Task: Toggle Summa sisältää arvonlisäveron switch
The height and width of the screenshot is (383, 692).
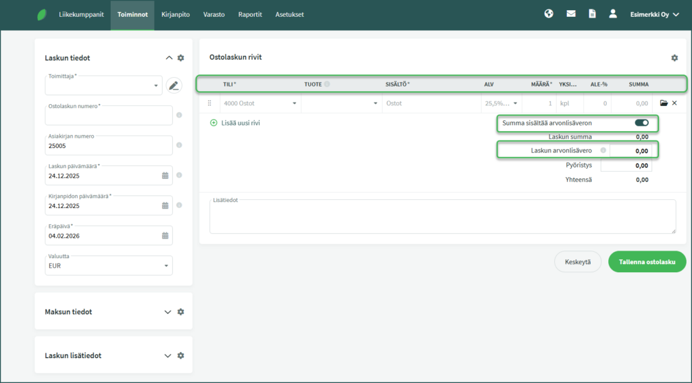Action: point(641,123)
